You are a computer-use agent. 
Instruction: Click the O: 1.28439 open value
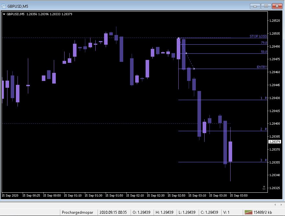(141, 212)
